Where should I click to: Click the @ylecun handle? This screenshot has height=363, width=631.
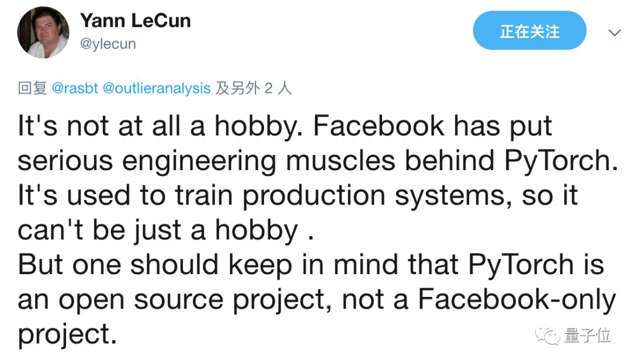tap(108, 44)
